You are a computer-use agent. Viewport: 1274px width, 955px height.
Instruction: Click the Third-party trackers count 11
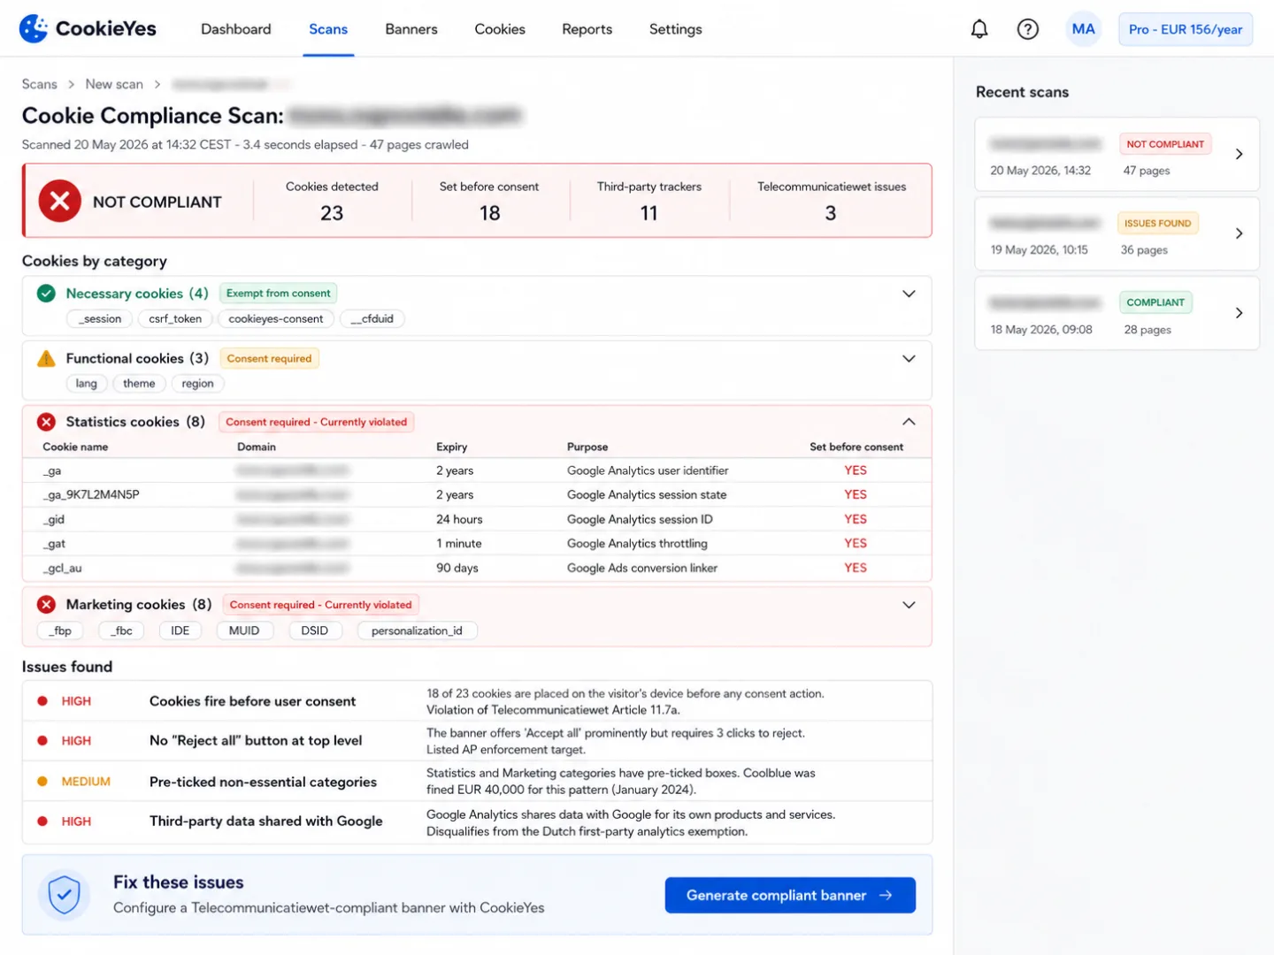coord(649,213)
